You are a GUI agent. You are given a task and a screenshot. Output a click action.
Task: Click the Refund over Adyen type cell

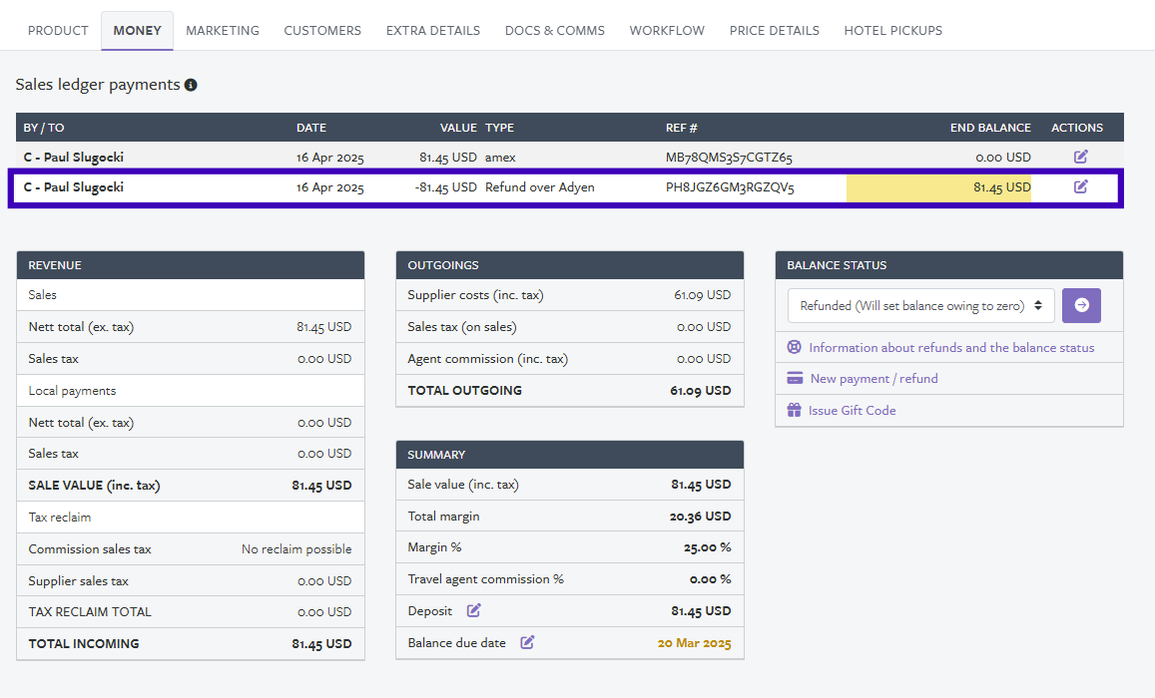click(x=540, y=186)
